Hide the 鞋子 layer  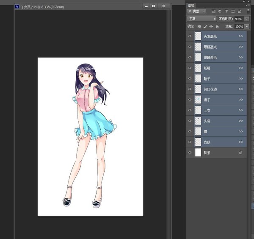(190, 78)
